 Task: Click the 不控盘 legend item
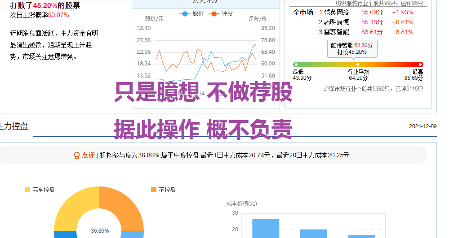163,190
